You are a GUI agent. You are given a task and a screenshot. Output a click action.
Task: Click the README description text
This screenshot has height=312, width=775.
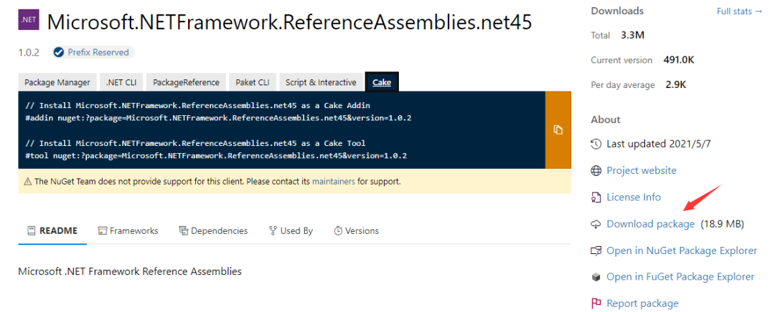(130, 271)
